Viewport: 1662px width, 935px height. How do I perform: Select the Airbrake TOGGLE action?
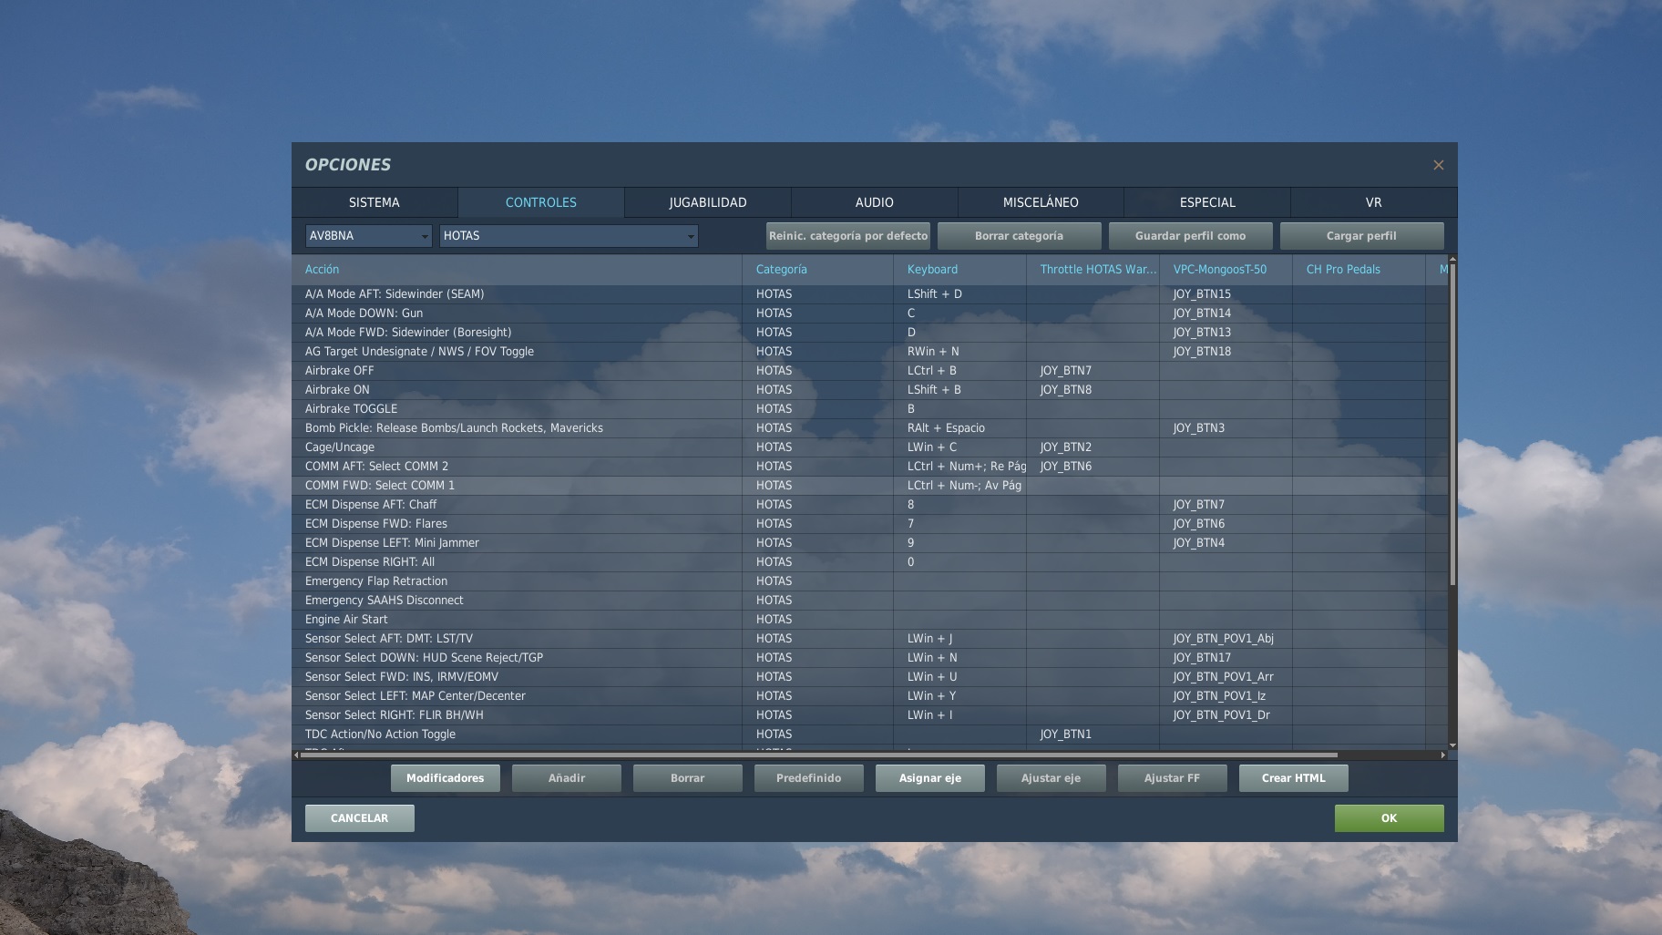(x=870, y=409)
